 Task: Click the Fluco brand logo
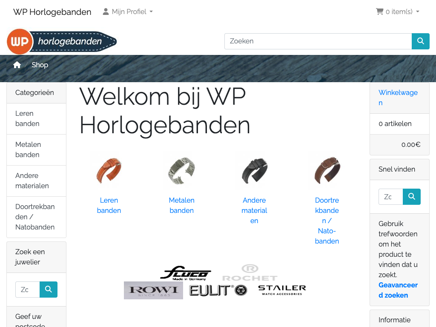[186, 273]
